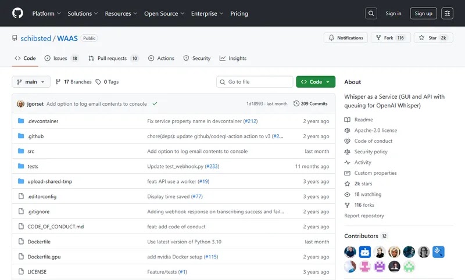Click the 209 Commits link
The width and height of the screenshot is (465, 280).
click(310, 104)
